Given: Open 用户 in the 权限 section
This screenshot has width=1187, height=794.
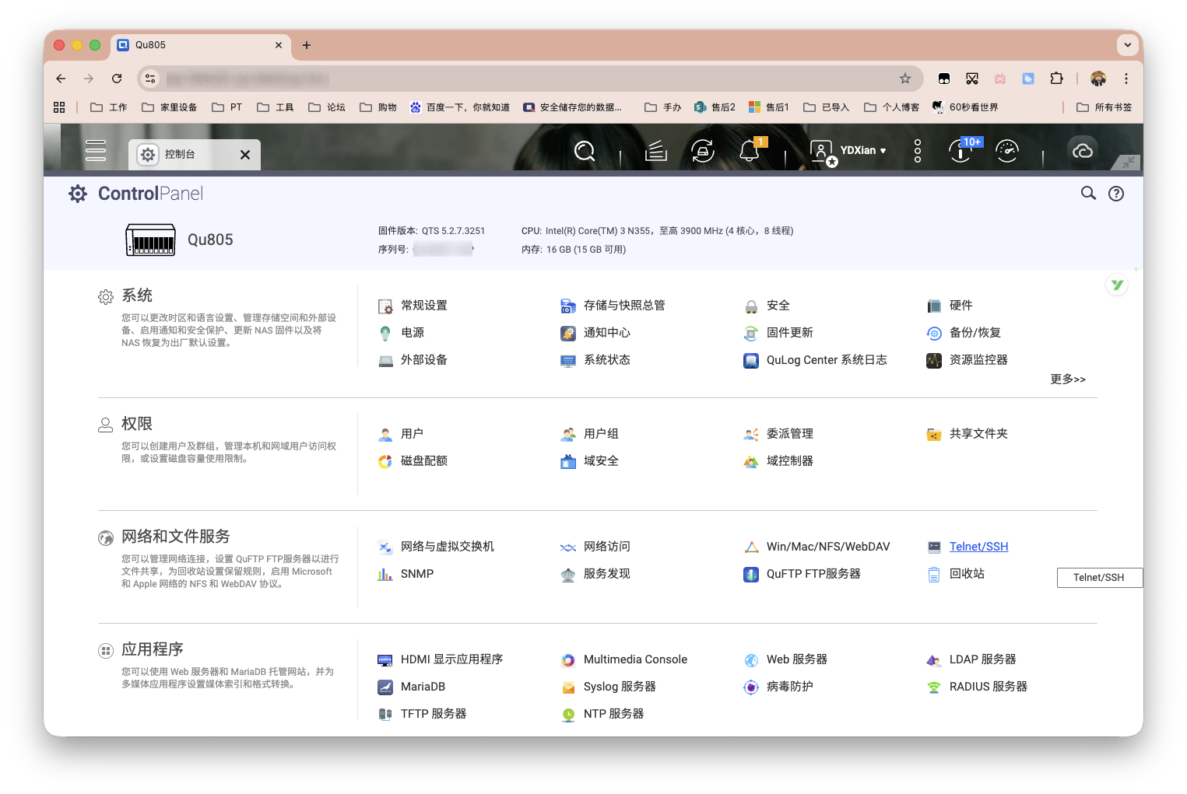Looking at the screenshot, I should pyautogui.click(x=411, y=433).
